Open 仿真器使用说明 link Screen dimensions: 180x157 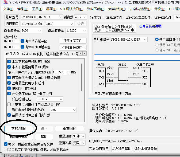point(150,26)
